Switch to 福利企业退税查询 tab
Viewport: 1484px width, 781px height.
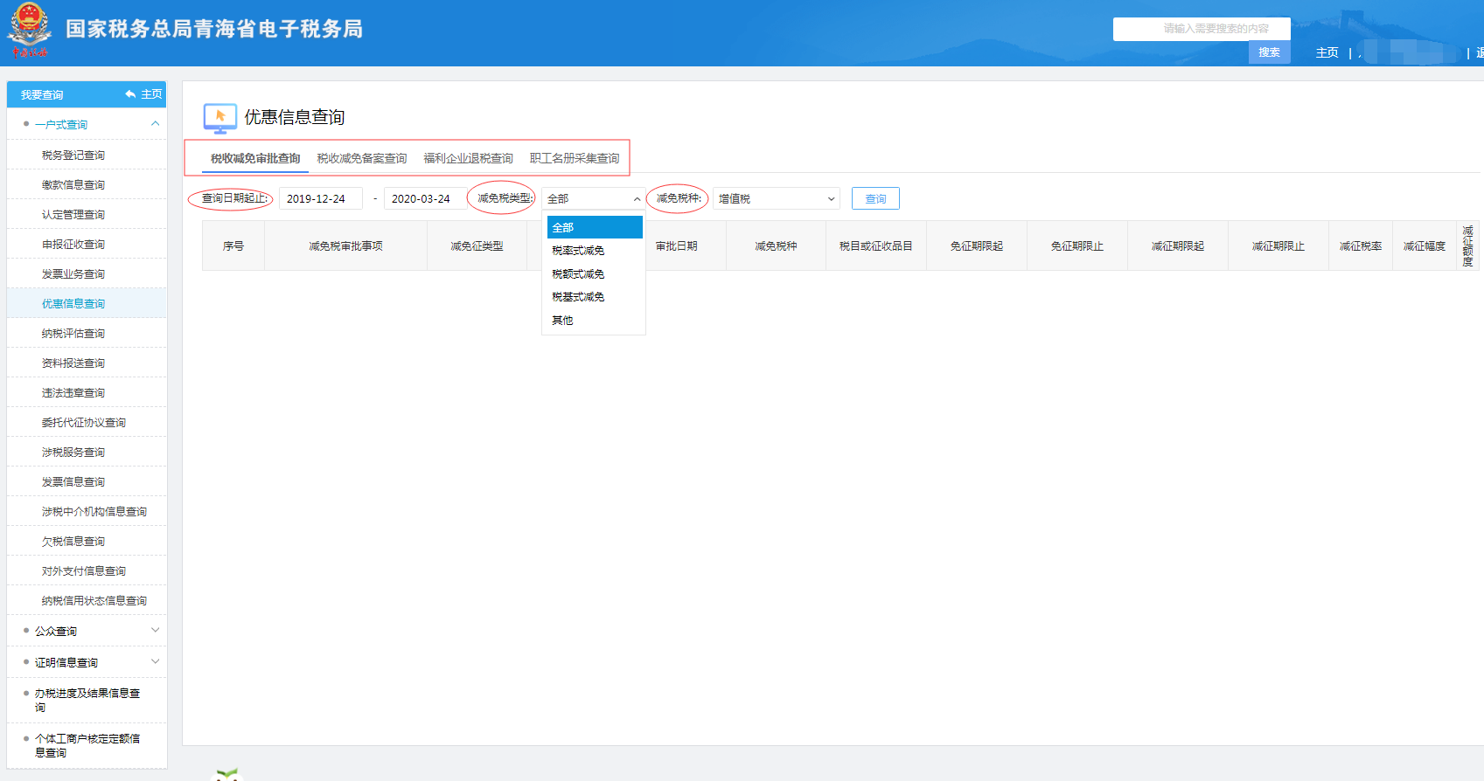coord(469,159)
